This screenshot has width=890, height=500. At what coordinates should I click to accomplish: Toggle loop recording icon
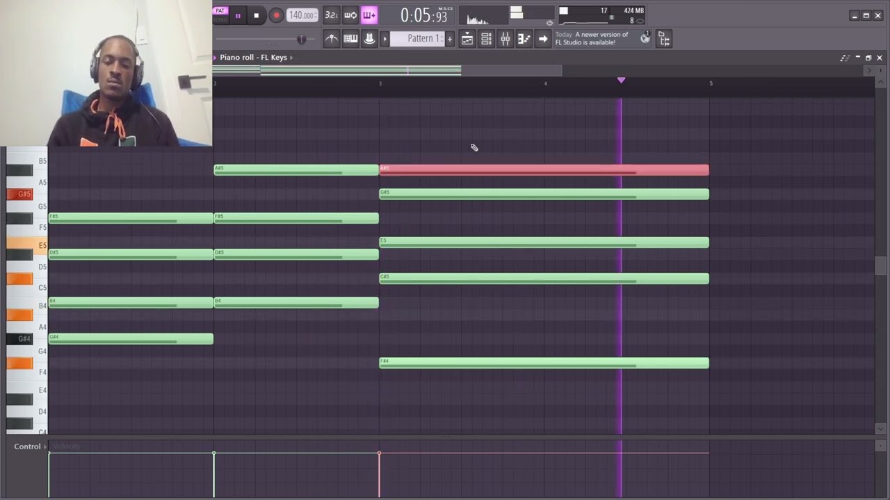tap(350, 15)
